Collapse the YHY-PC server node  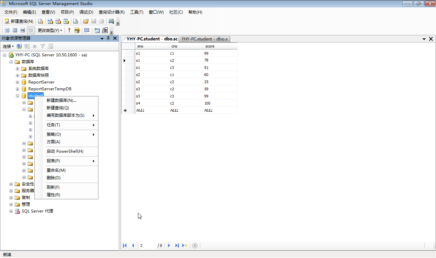[x=4, y=55]
